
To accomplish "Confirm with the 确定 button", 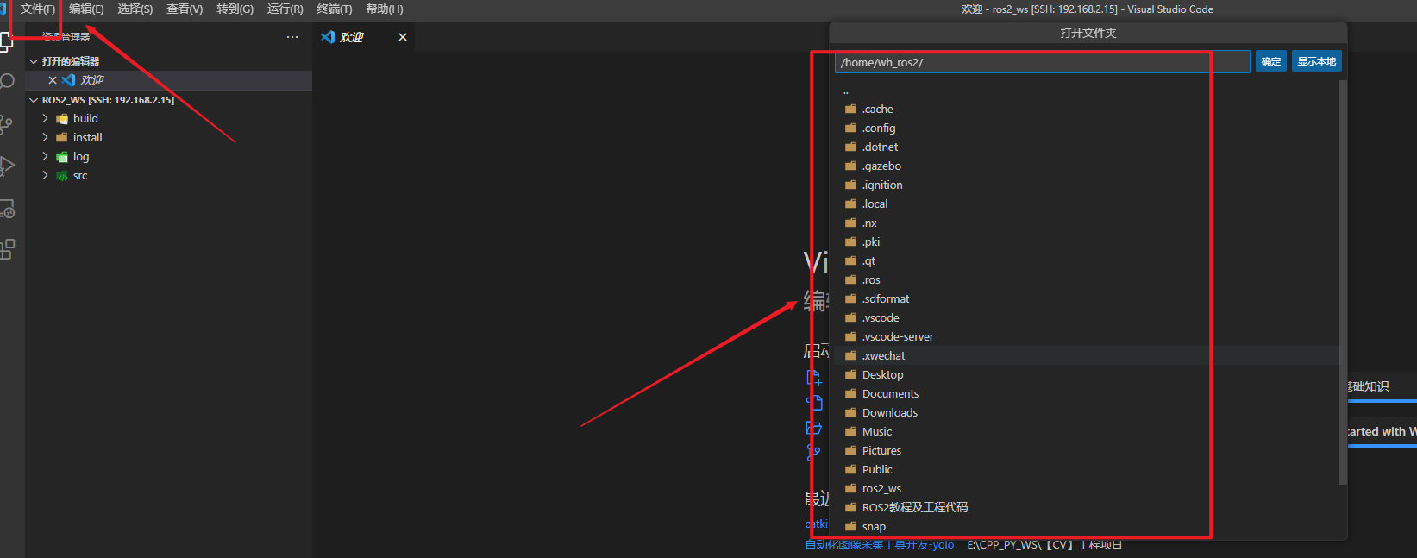I will (x=1271, y=61).
